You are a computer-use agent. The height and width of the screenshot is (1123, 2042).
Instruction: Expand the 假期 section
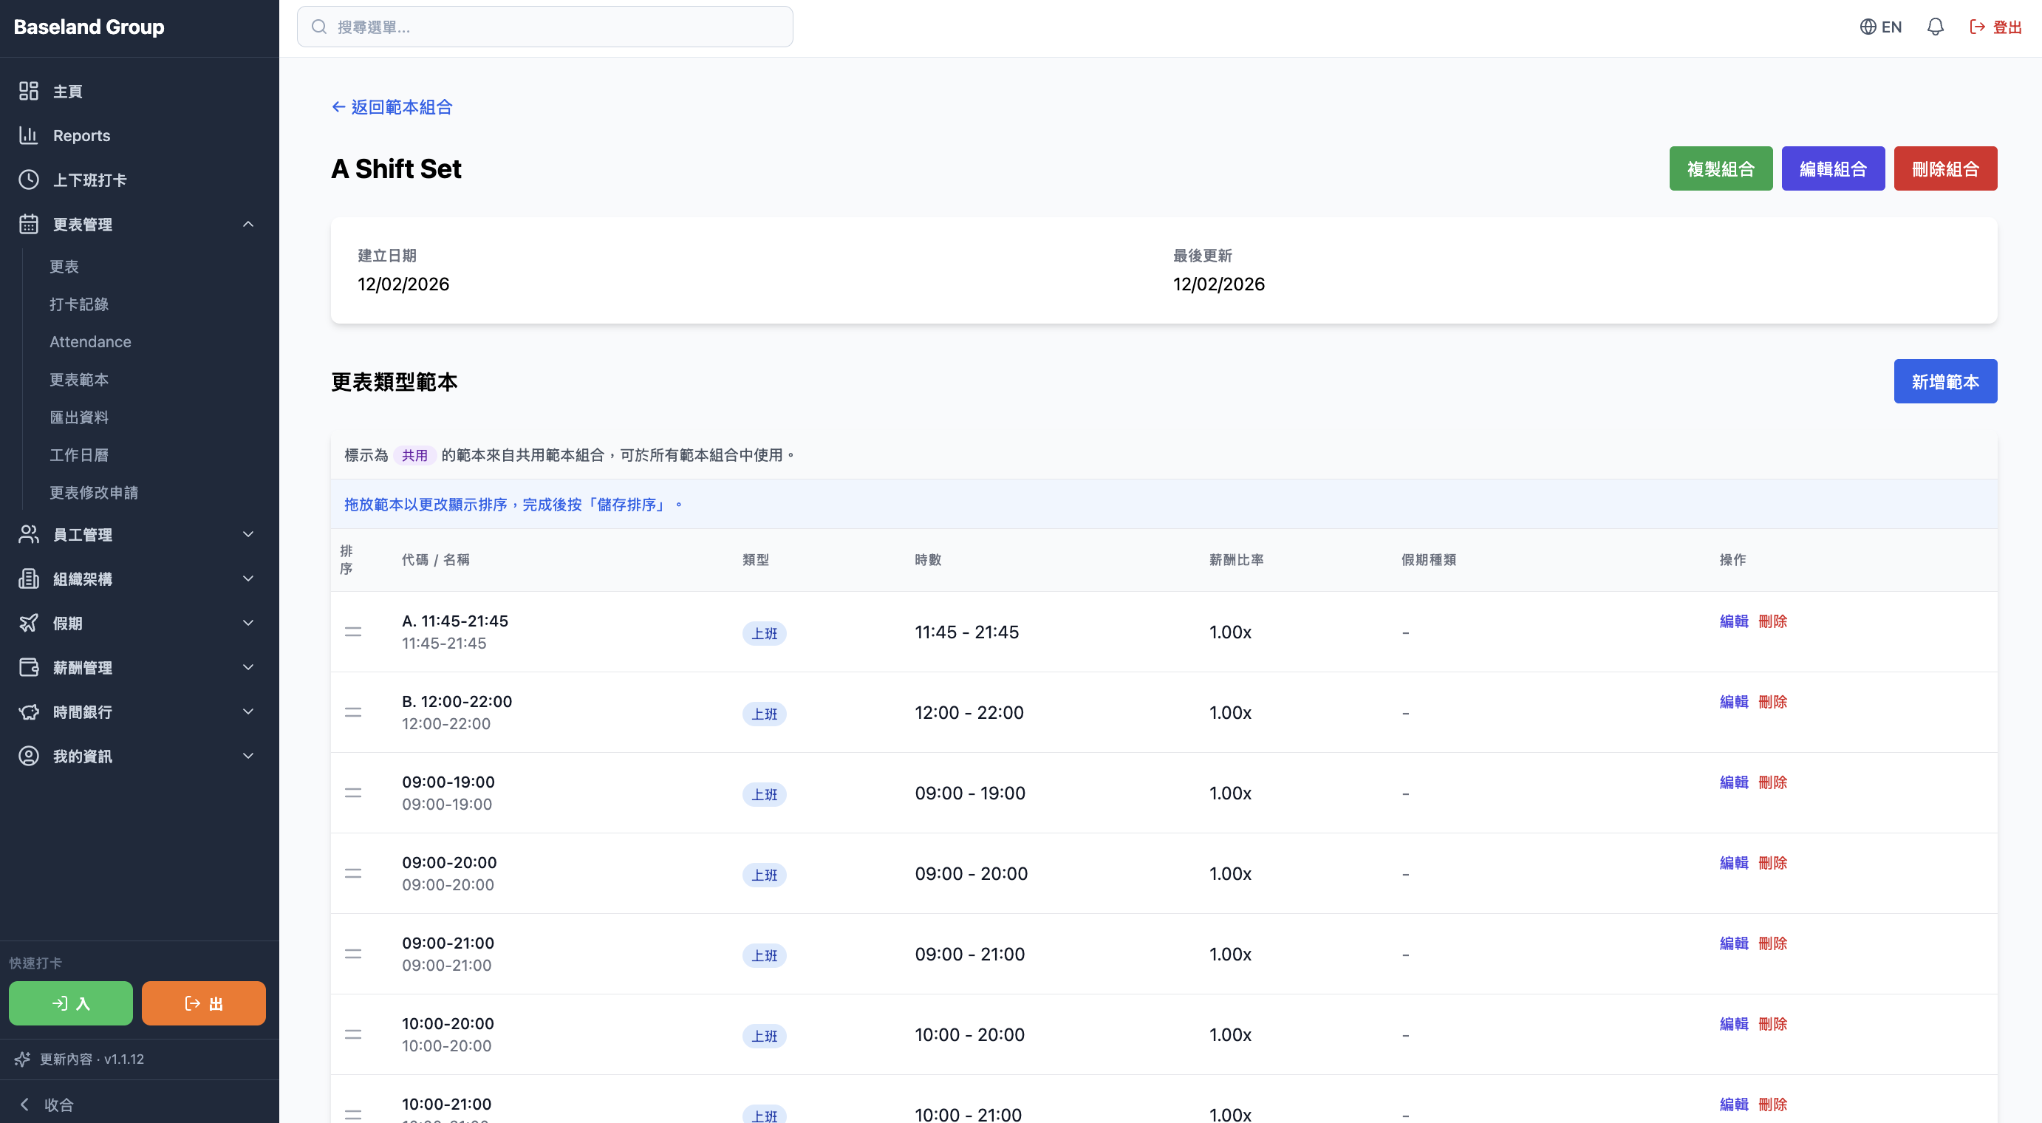click(x=140, y=623)
